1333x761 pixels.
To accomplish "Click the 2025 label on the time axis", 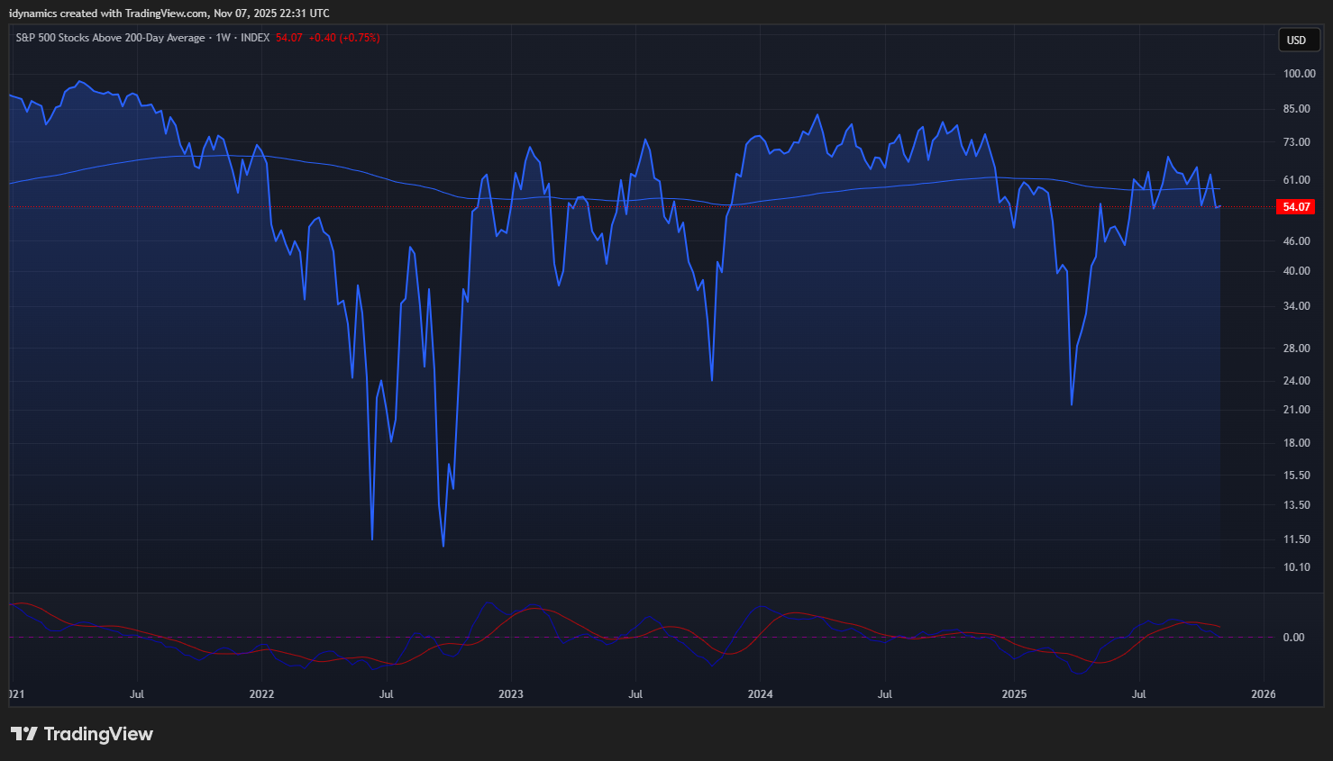I will click(1014, 694).
